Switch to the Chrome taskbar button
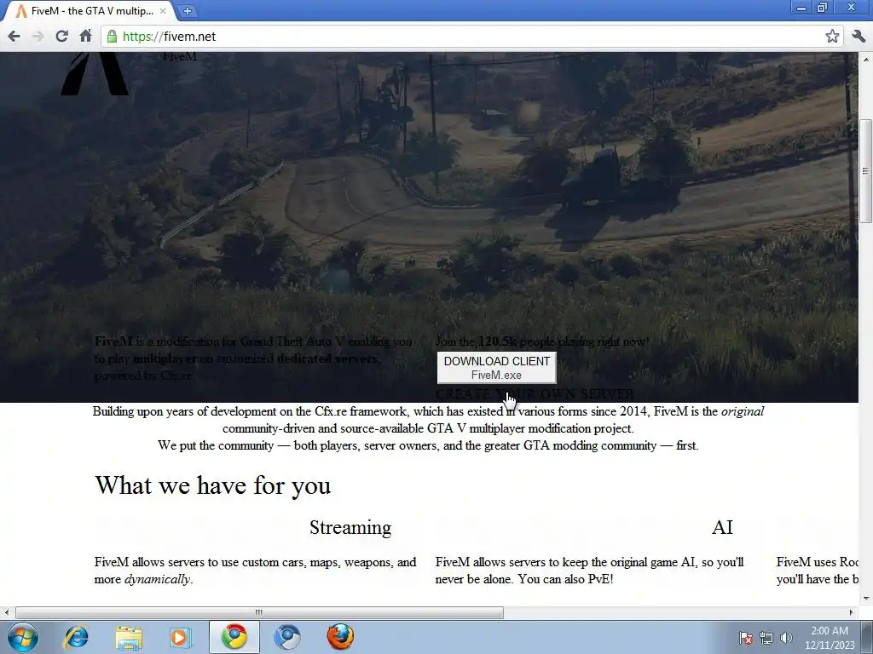873x654 pixels. pos(234,637)
